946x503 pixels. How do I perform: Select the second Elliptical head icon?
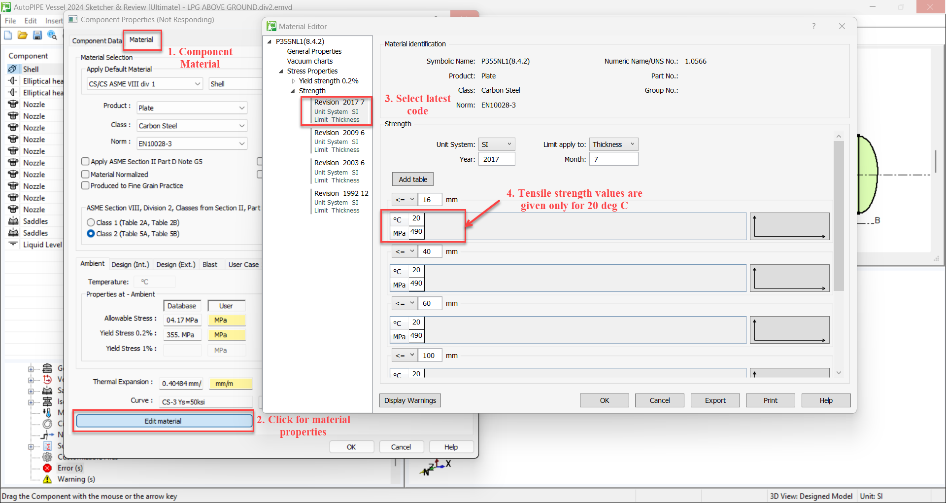click(x=13, y=93)
